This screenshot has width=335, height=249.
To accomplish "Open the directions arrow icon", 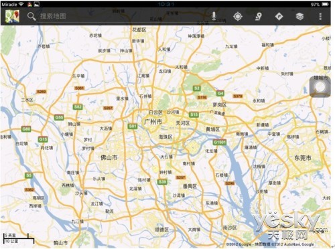I will (x=279, y=17).
